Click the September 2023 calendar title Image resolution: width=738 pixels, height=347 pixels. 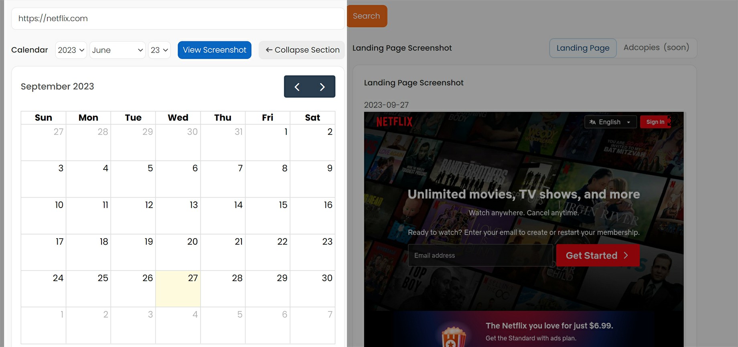(57, 87)
